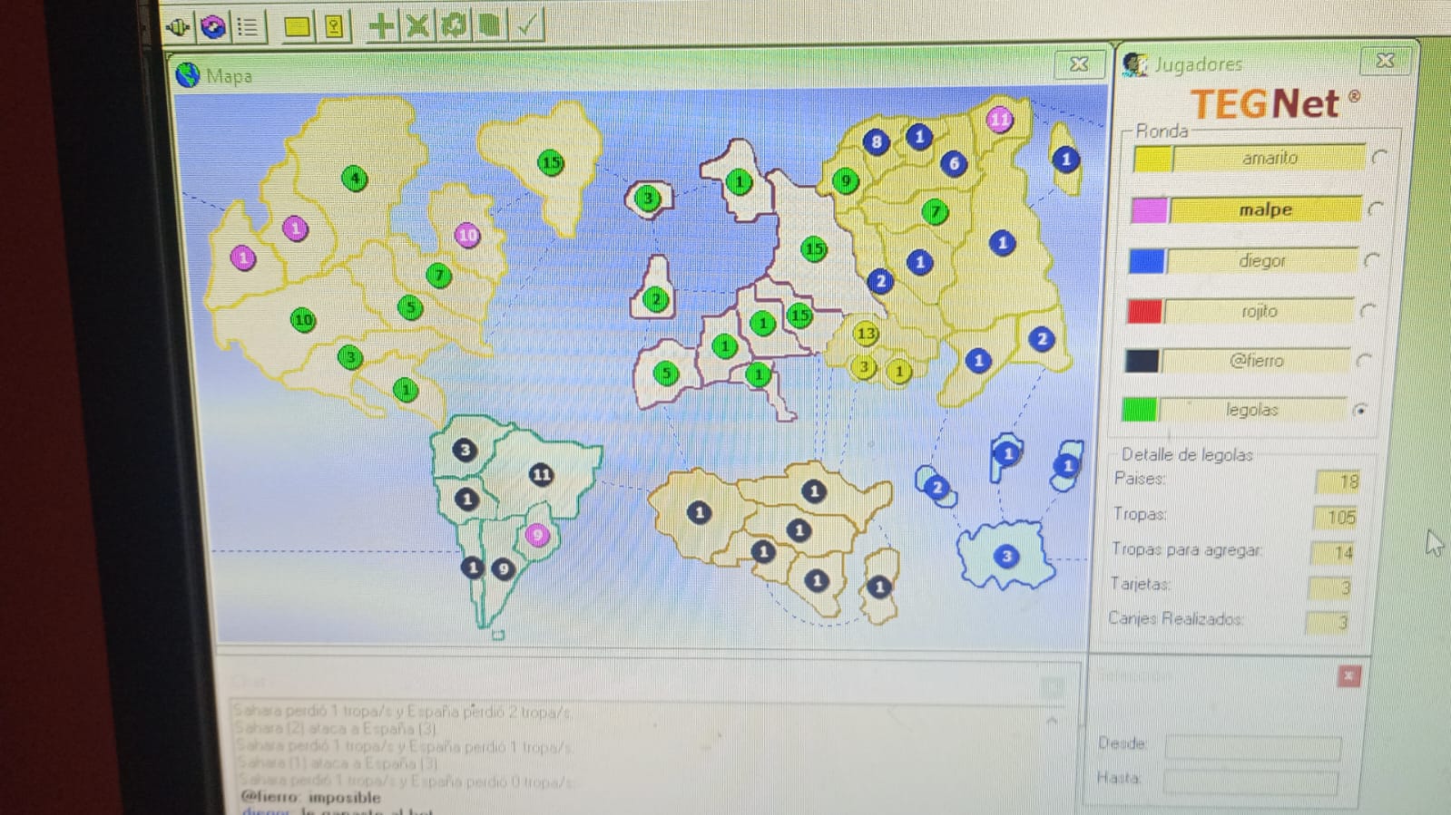
Task: Select green 15 troop marker on Greenland
Action: tap(551, 163)
